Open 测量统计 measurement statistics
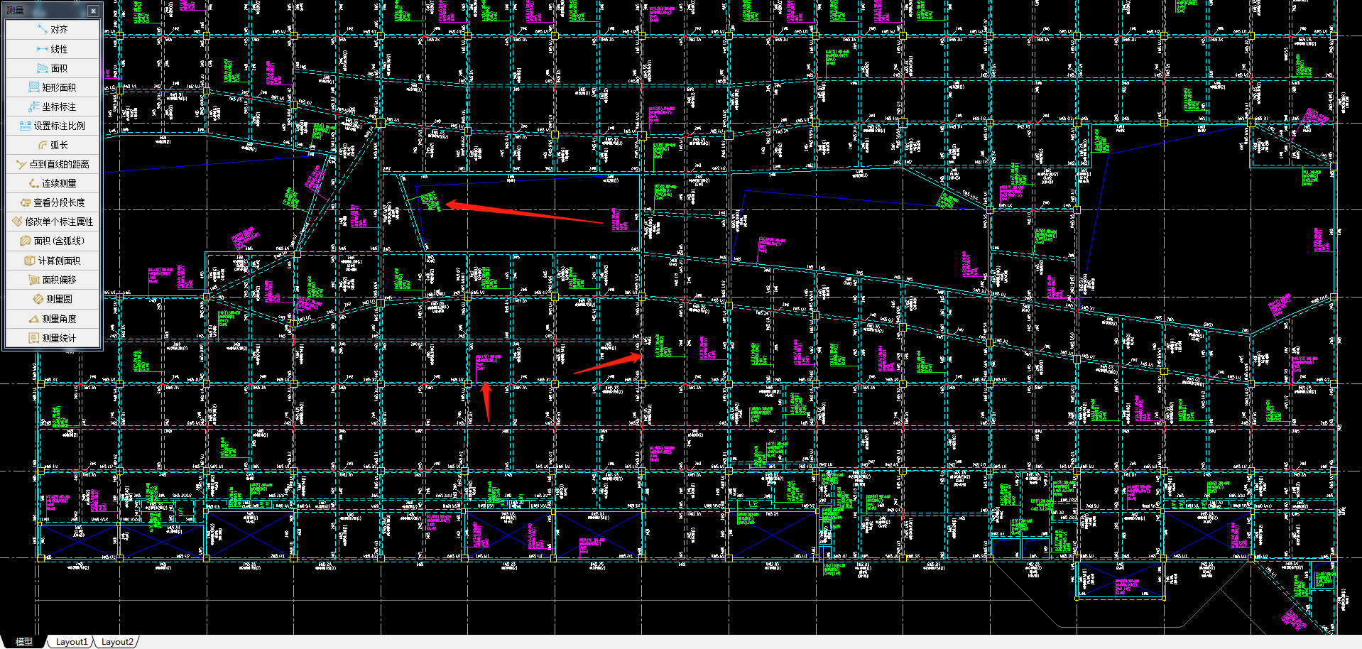The width and height of the screenshot is (1362, 649). pos(53,338)
